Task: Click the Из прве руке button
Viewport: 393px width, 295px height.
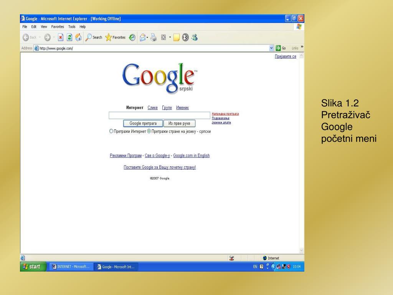Action: [179, 123]
